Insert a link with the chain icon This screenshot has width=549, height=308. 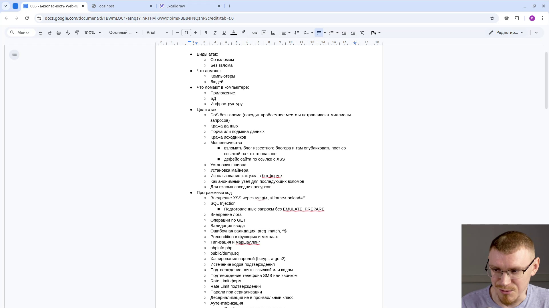254,33
